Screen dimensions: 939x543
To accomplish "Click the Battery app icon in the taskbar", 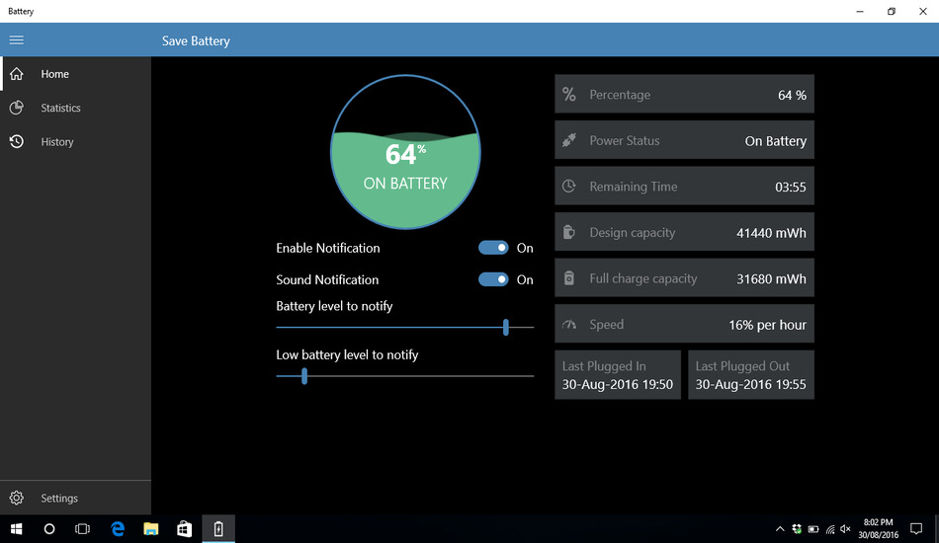I will (x=218, y=528).
